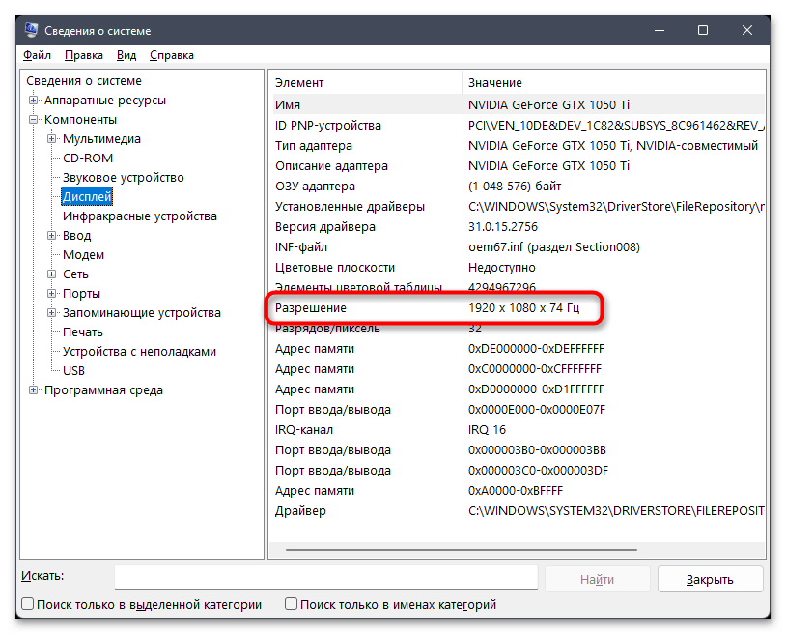
Task: Select Звуковое устройство in the tree
Action: (x=124, y=178)
